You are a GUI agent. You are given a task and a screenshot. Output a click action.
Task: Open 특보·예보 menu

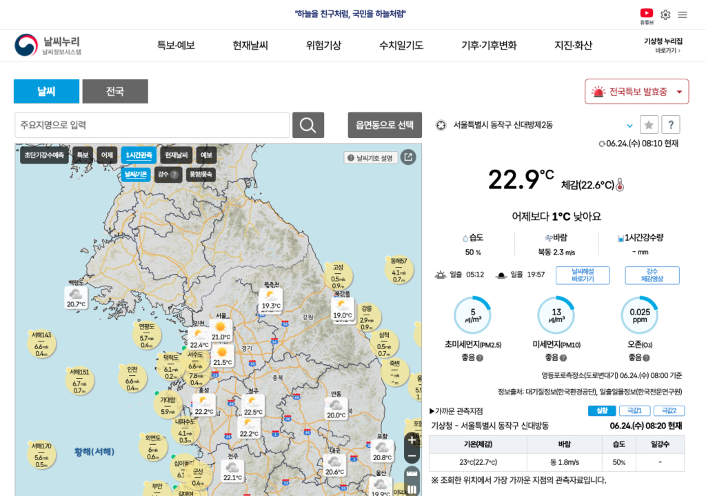(176, 46)
